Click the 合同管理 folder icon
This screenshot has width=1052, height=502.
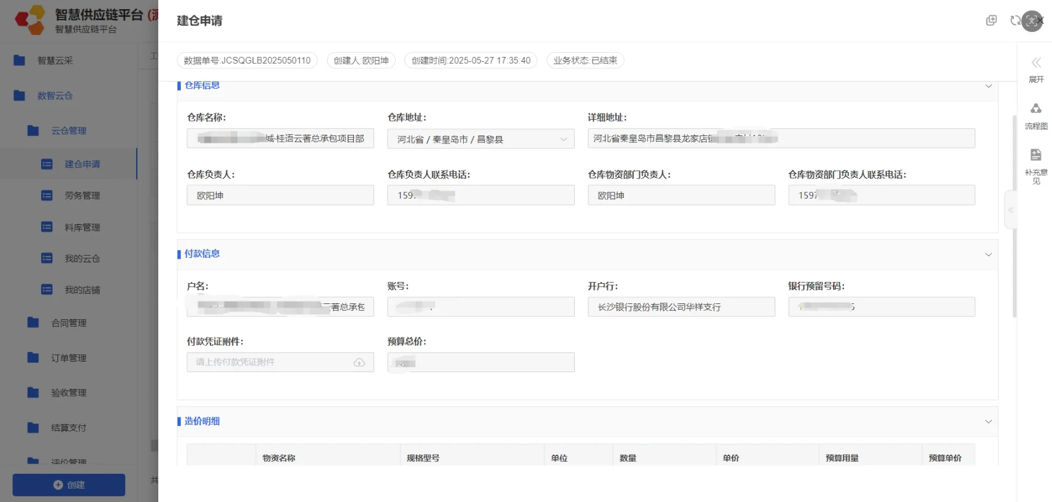[33, 322]
